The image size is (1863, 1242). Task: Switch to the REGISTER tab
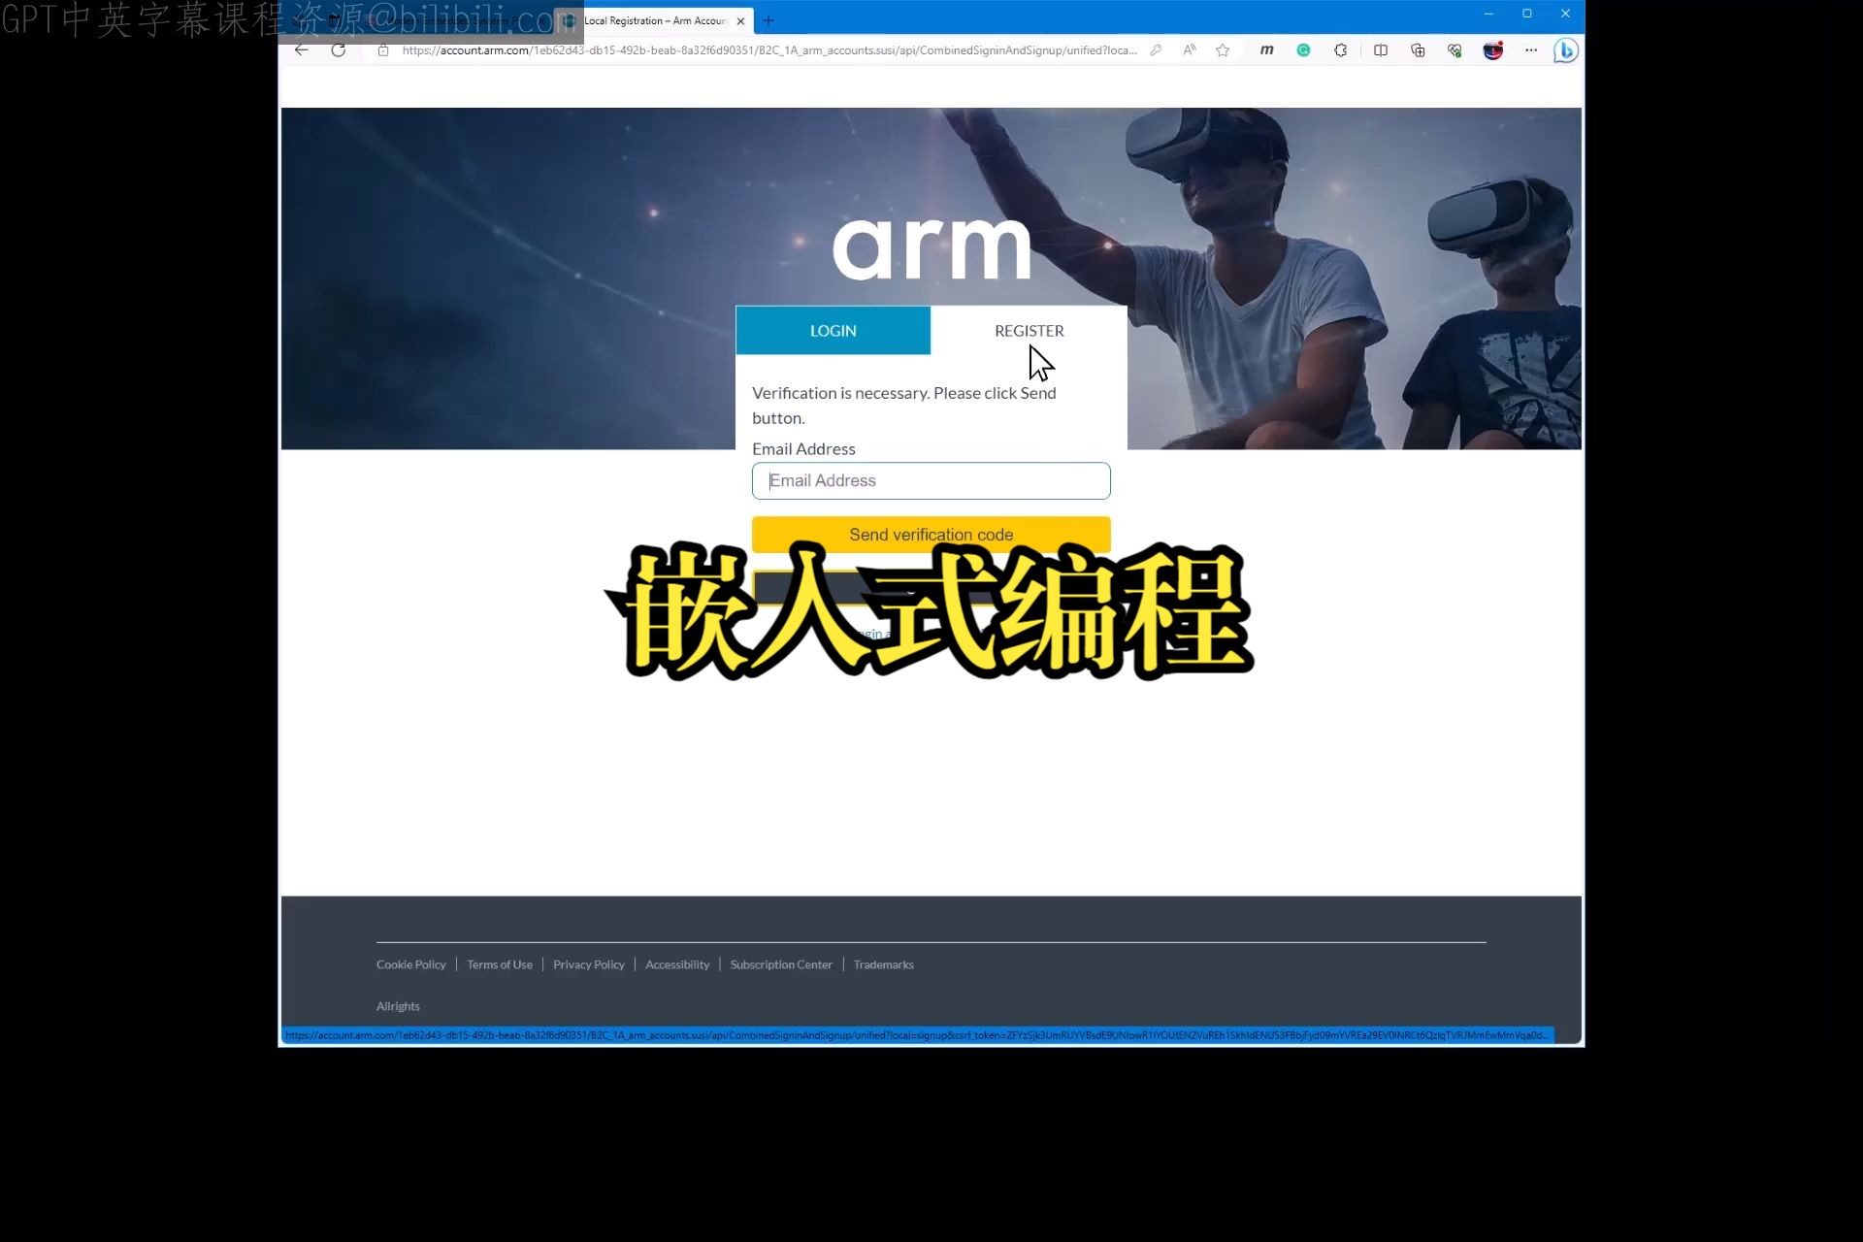(x=1029, y=331)
